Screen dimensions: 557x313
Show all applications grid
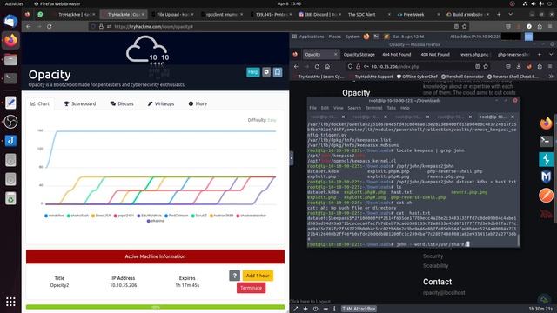10,302
